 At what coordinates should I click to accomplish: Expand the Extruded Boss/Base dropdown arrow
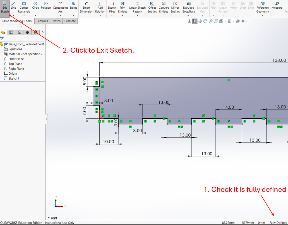[189, 16]
